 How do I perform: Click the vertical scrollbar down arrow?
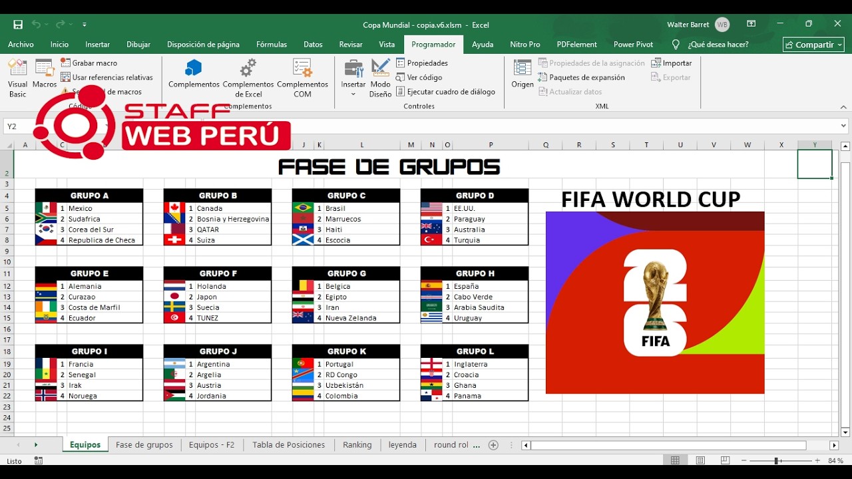tap(845, 432)
